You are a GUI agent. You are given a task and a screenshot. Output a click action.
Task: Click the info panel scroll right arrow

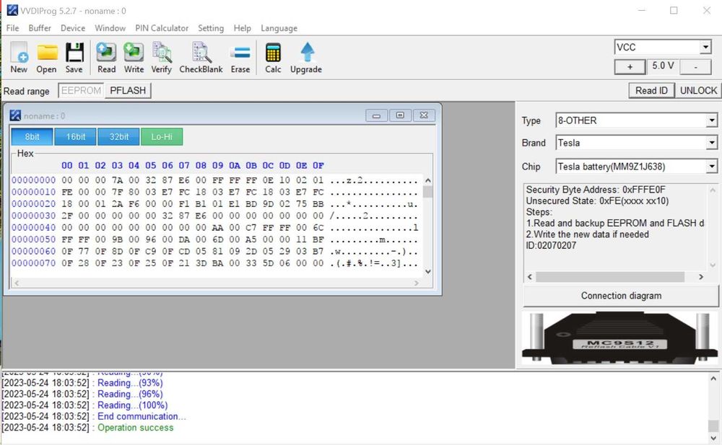pyautogui.click(x=701, y=276)
